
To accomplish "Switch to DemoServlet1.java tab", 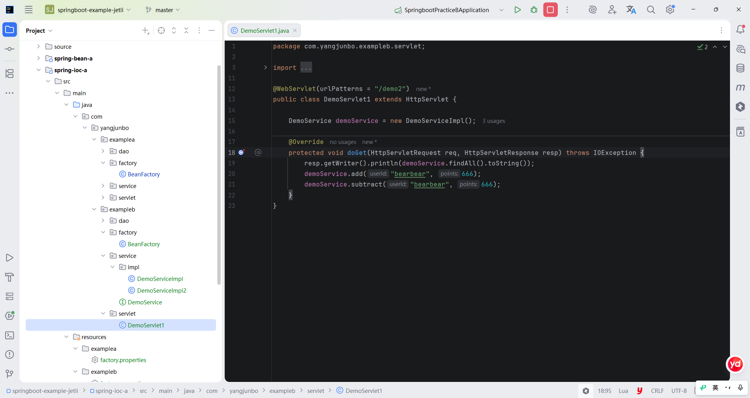I will point(264,30).
